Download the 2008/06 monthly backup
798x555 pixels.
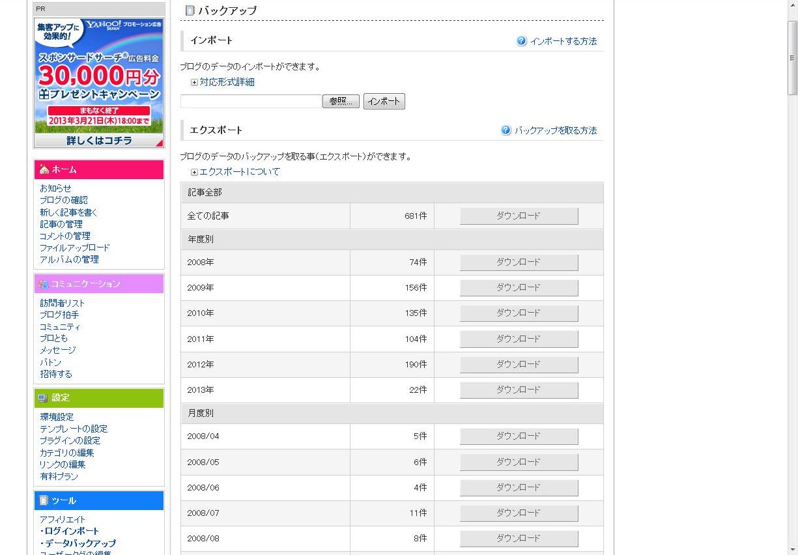pos(519,487)
